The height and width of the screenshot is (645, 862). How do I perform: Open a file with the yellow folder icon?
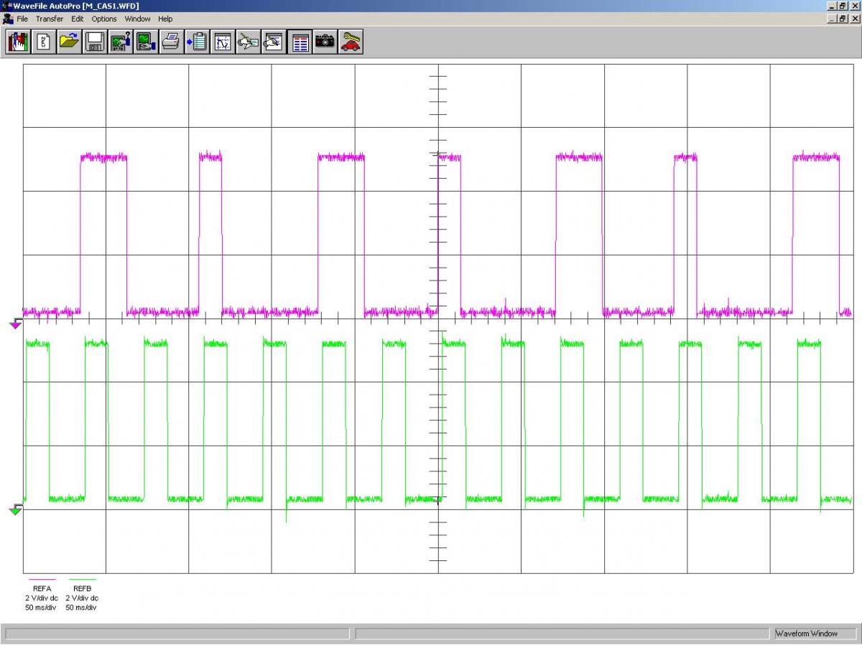pos(69,42)
